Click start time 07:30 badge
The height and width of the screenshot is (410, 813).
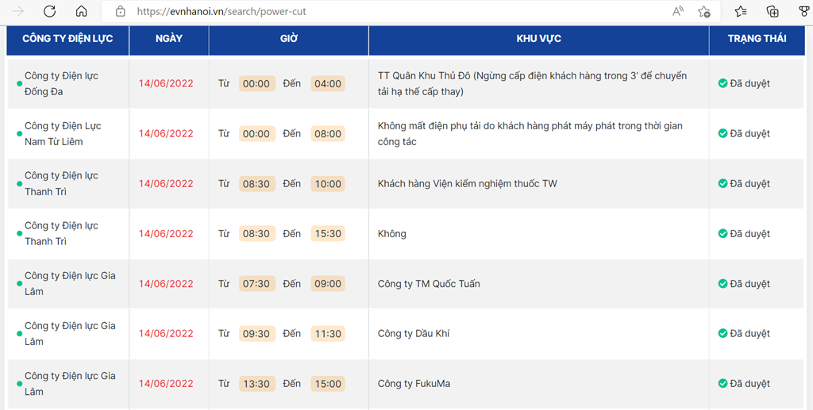[256, 284]
